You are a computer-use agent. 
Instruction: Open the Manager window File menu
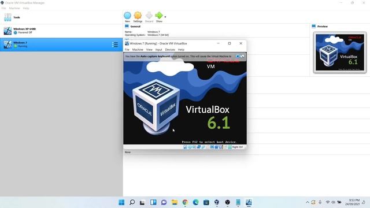pos(4,8)
